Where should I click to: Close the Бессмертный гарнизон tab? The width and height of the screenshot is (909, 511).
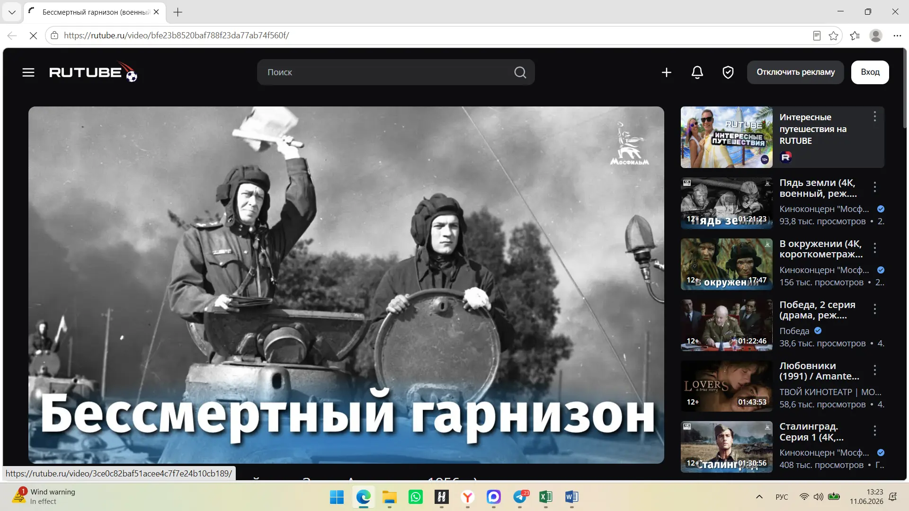tap(156, 12)
